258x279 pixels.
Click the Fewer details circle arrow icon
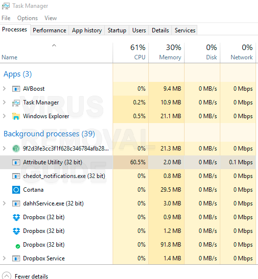pyautogui.click(x=7, y=276)
